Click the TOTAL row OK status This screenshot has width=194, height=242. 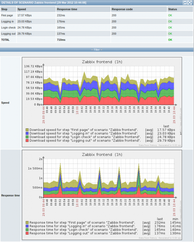coord(170,40)
